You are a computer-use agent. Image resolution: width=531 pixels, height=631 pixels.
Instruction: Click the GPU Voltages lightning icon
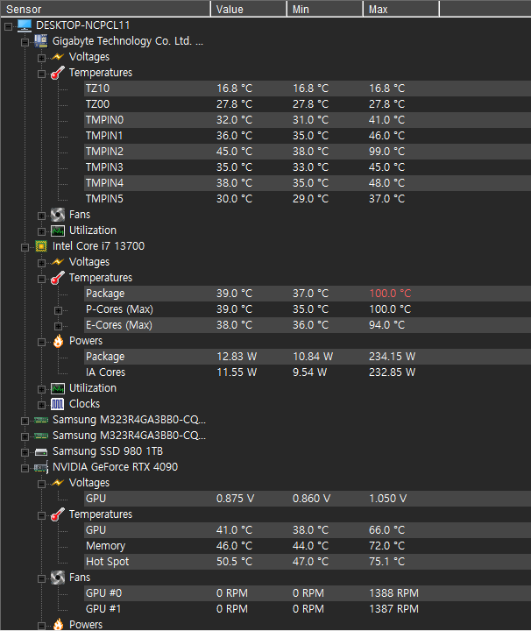[x=58, y=483]
